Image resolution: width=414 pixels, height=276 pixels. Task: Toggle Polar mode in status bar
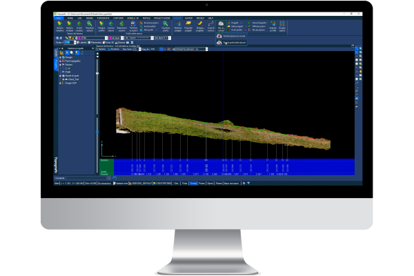pyautogui.click(x=184, y=183)
